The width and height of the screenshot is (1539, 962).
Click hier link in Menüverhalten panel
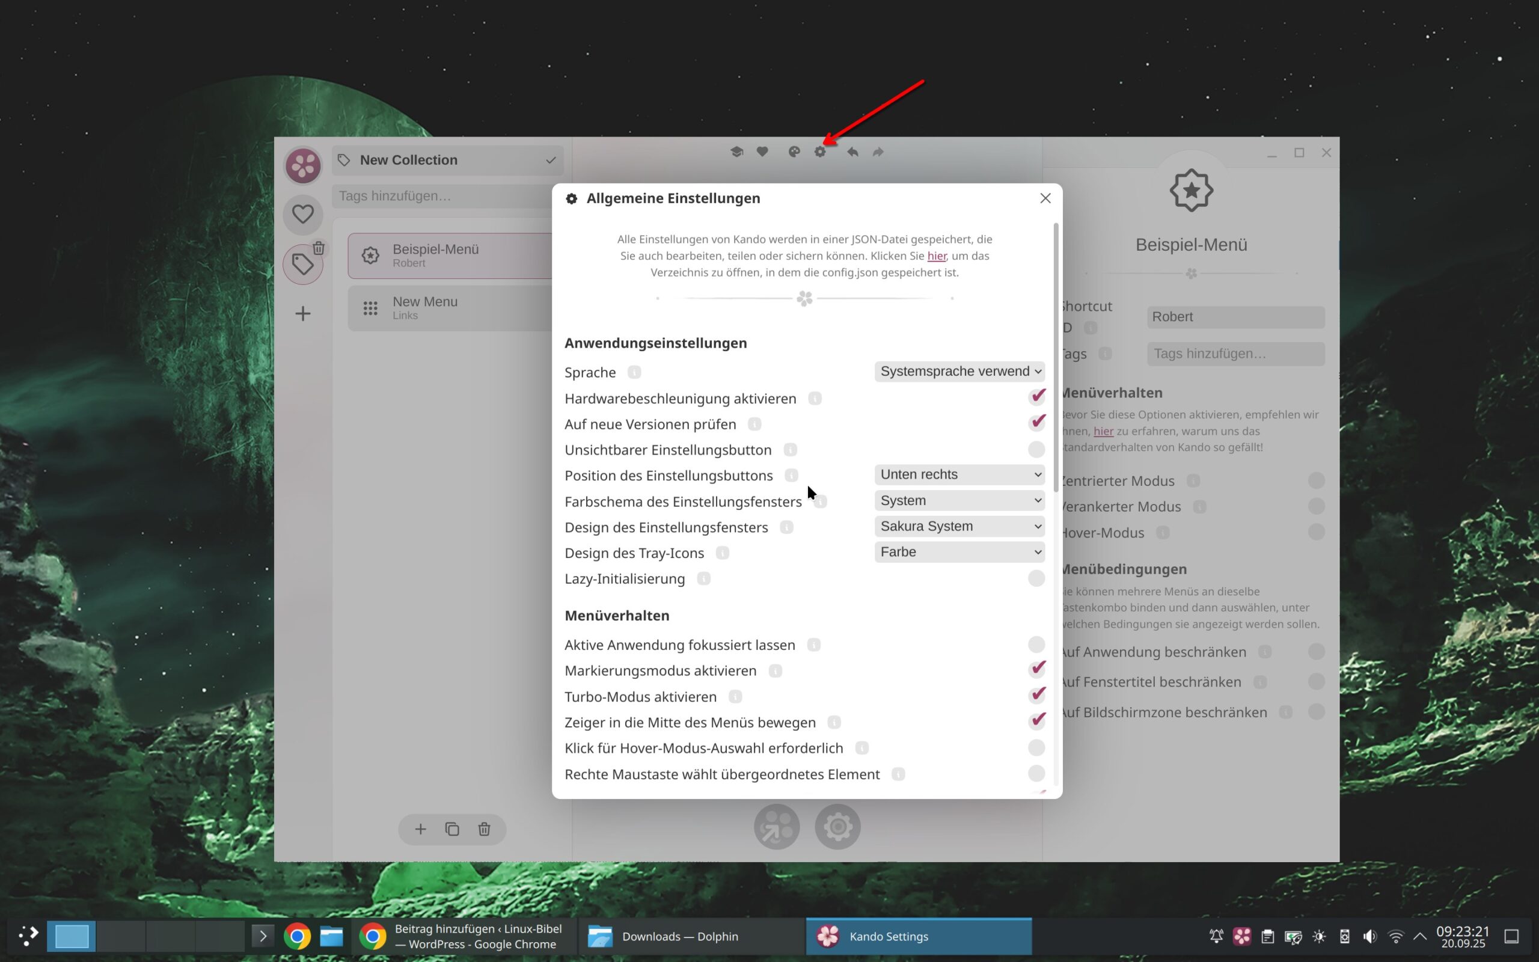1103,431
